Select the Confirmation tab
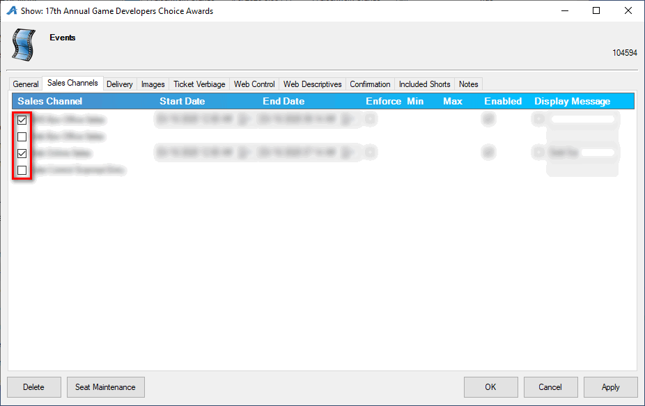Viewport: 645px width, 406px height. pos(371,84)
